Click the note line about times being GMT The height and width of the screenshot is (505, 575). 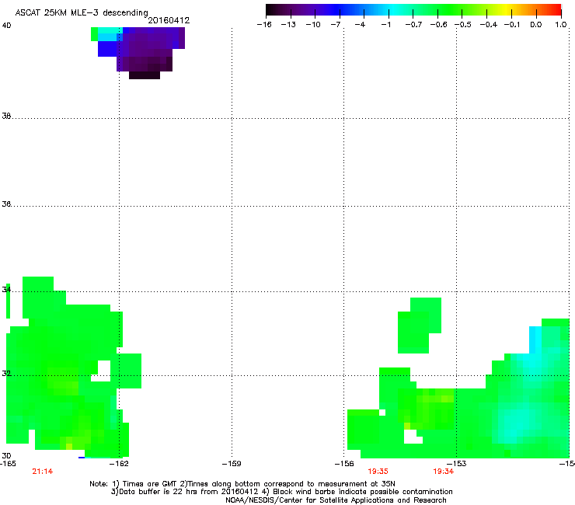pos(242,484)
